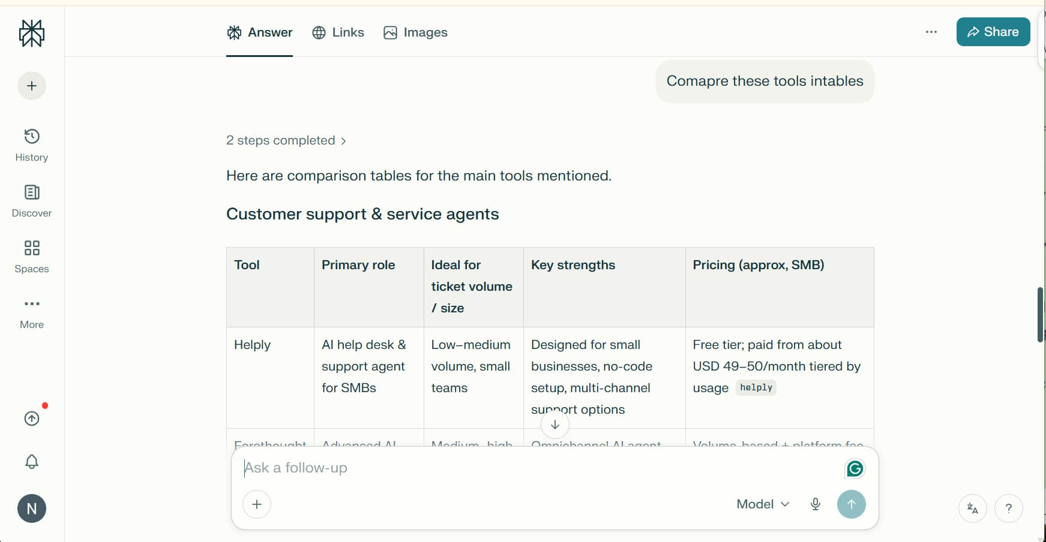This screenshot has height=542, width=1046.
Task: Click the page vertical scrollbar thumb
Action: coord(1040,315)
